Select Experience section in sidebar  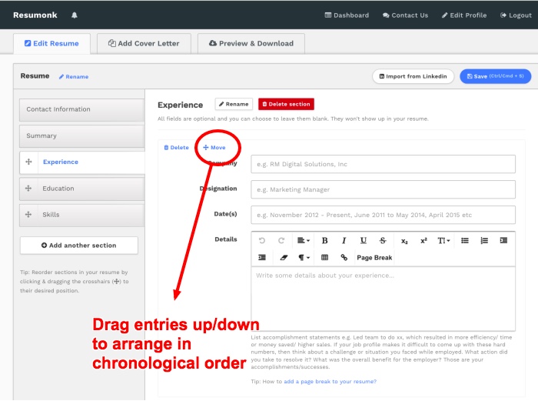[x=82, y=162]
